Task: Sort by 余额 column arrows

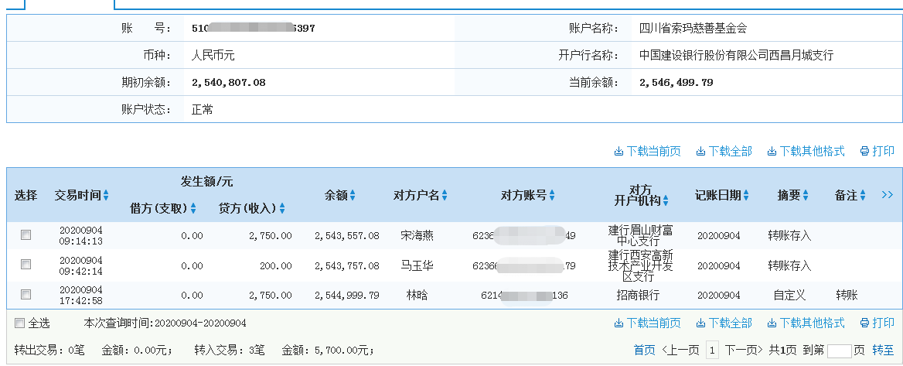Action: pyautogui.click(x=353, y=196)
